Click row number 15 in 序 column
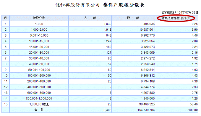201x116 pixels. (x=6, y=104)
